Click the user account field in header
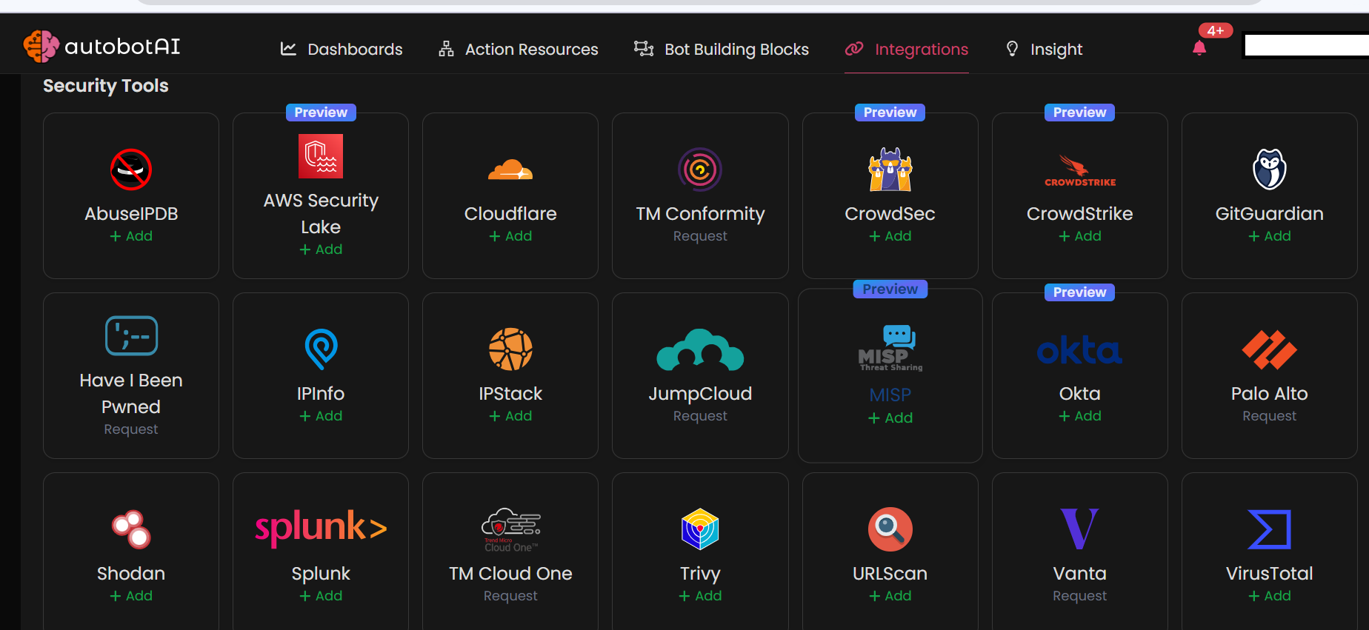The width and height of the screenshot is (1369, 630). [1306, 46]
